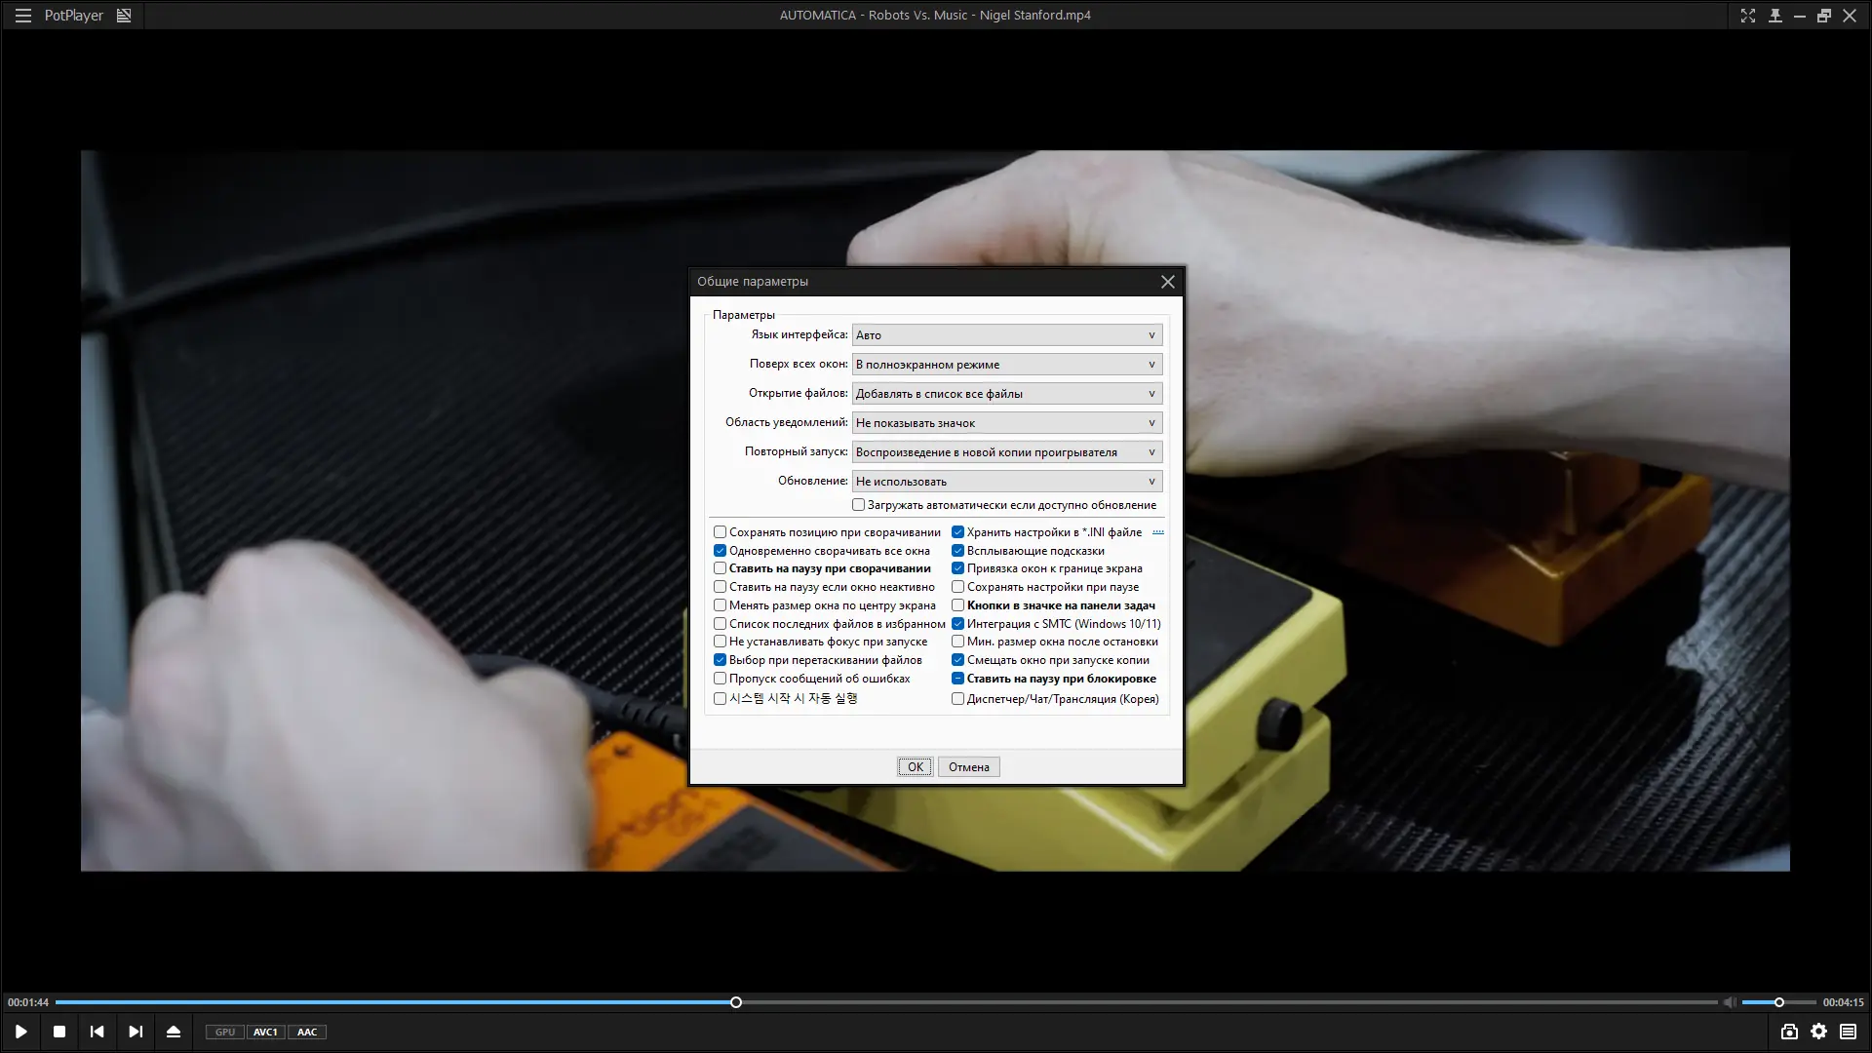Open the PotPlayer hamburger main menu

point(23,16)
